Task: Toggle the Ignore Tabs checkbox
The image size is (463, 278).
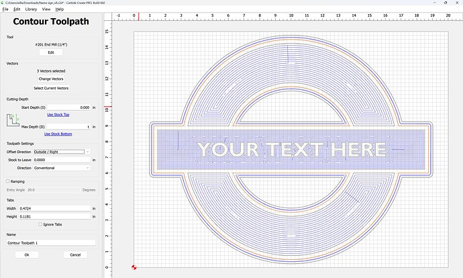Action: click(40, 224)
